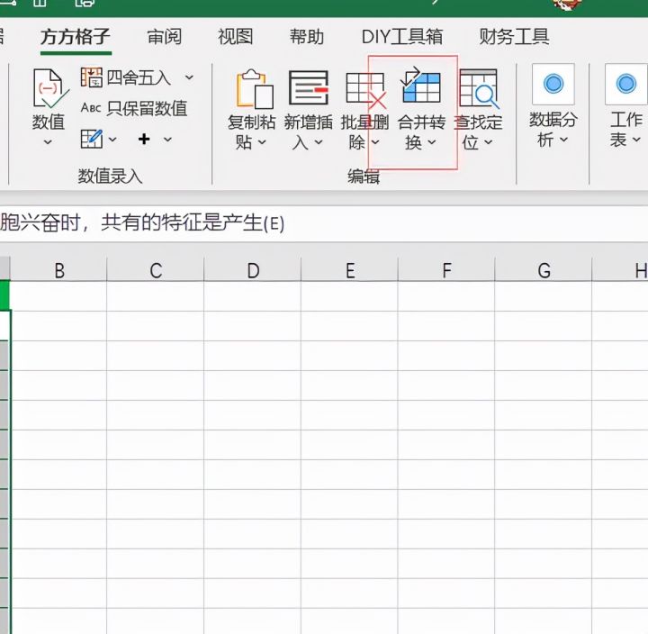Expand the 数值 dropdown arrow
This screenshot has width=648, height=634.
pyautogui.click(x=48, y=142)
